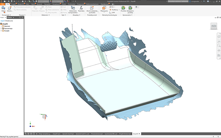Expand the Początek tree node

point(1,31)
